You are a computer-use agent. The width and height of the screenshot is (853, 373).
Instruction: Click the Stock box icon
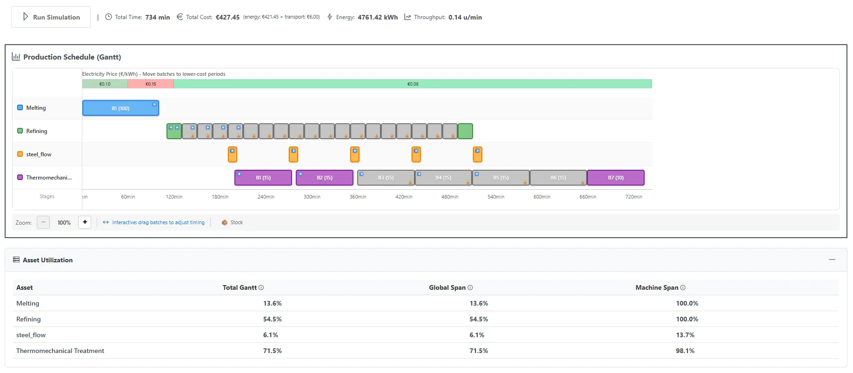click(x=225, y=223)
